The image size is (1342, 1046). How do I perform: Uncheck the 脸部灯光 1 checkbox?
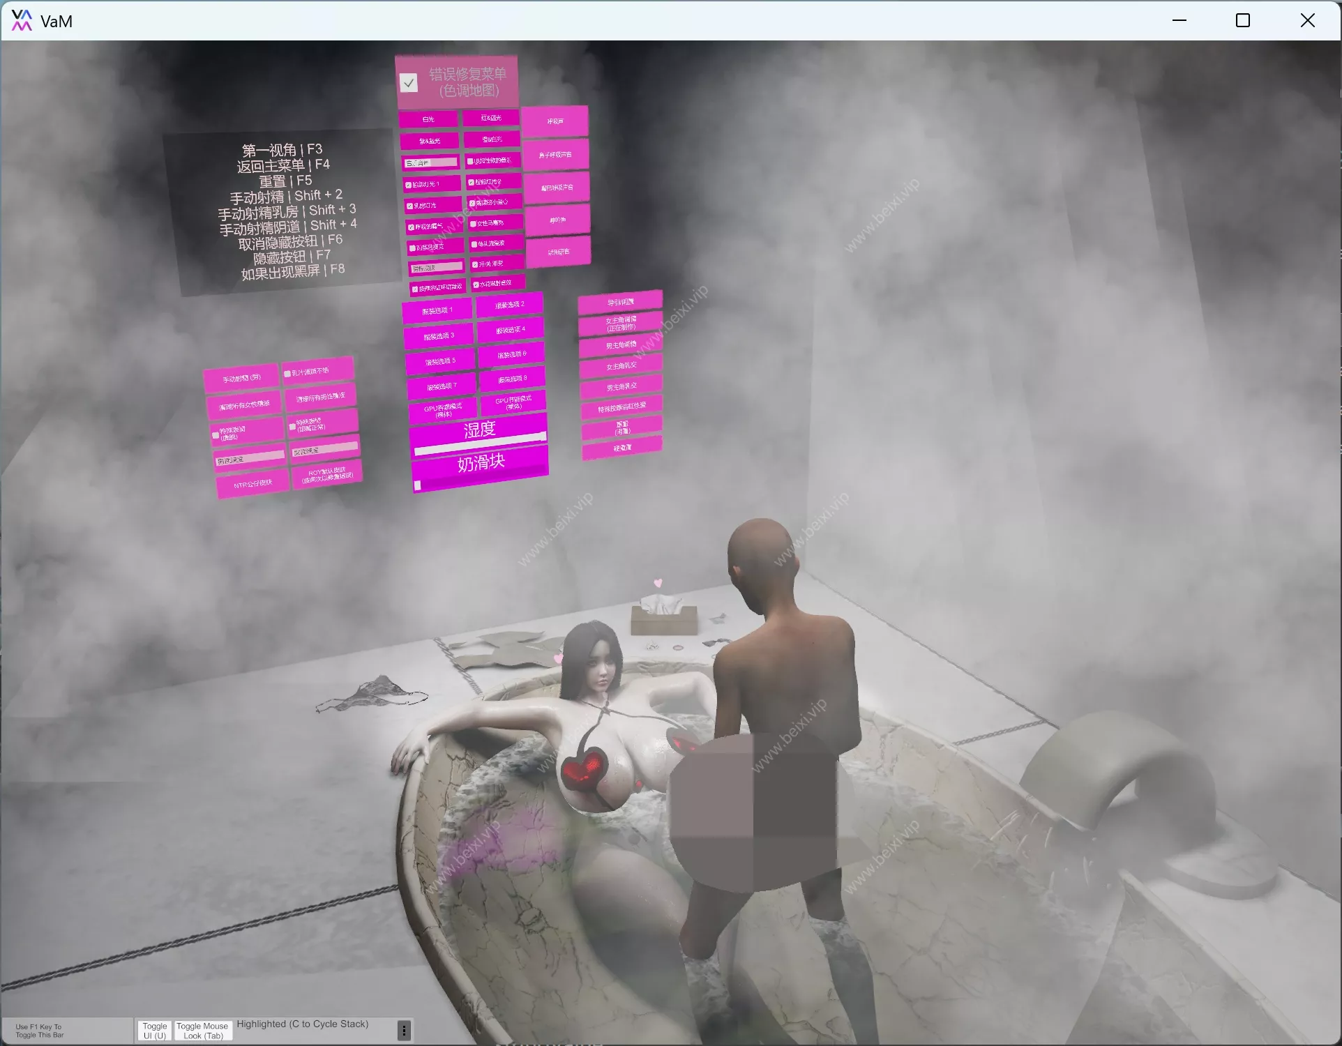coord(409,185)
